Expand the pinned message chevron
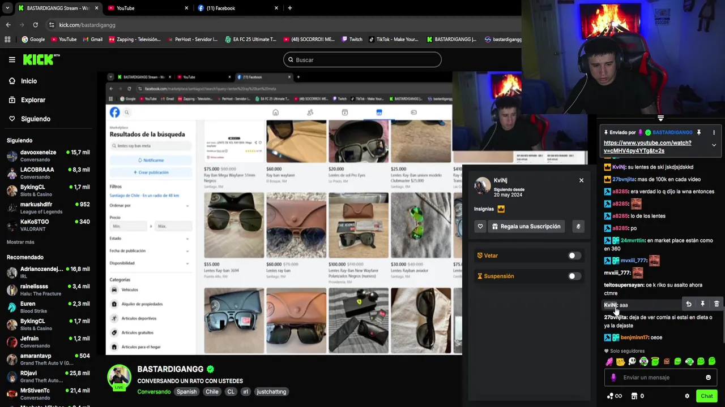Viewport: 725px width, 407px height. [714, 145]
